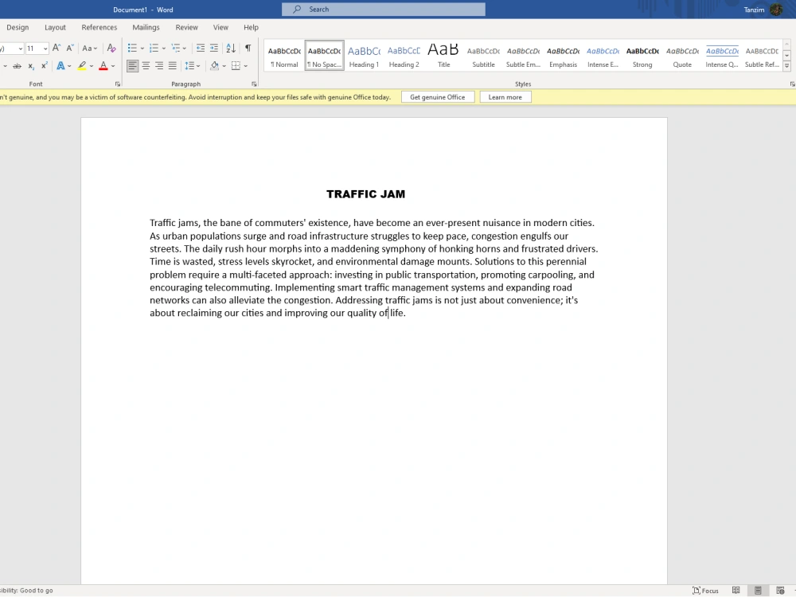Screen dimensions: 796x597
Task: Open the View tab
Action: pyautogui.click(x=220, y=27)
